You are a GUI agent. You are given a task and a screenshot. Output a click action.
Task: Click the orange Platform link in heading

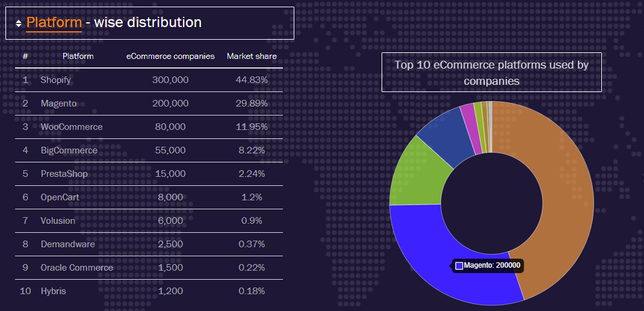(54, 22)
